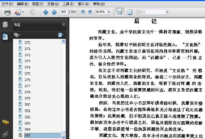Open the search options dropdown arrow
205x139 pixels.
(167, 12)
